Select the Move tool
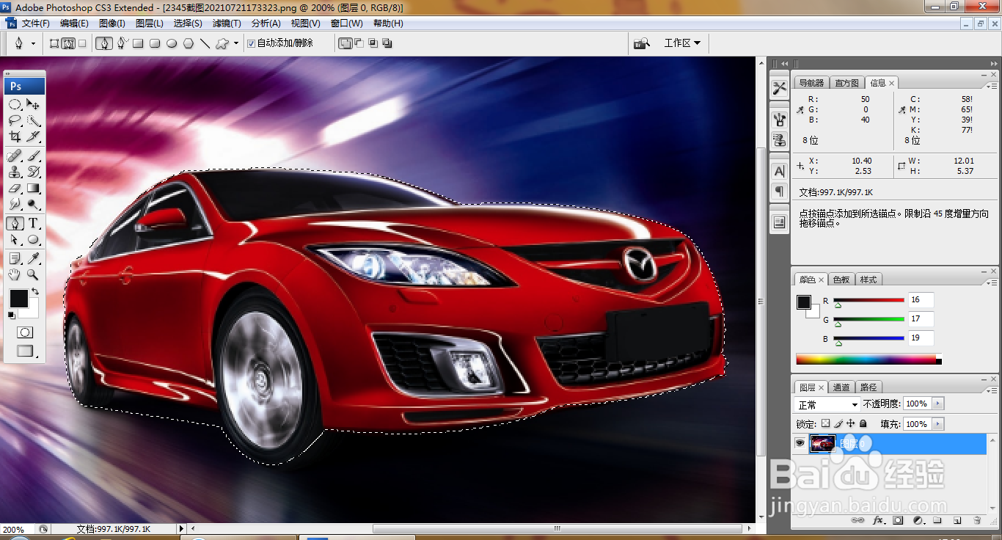The height and width of the screenshot is (540, 1002). click(33, 104)
